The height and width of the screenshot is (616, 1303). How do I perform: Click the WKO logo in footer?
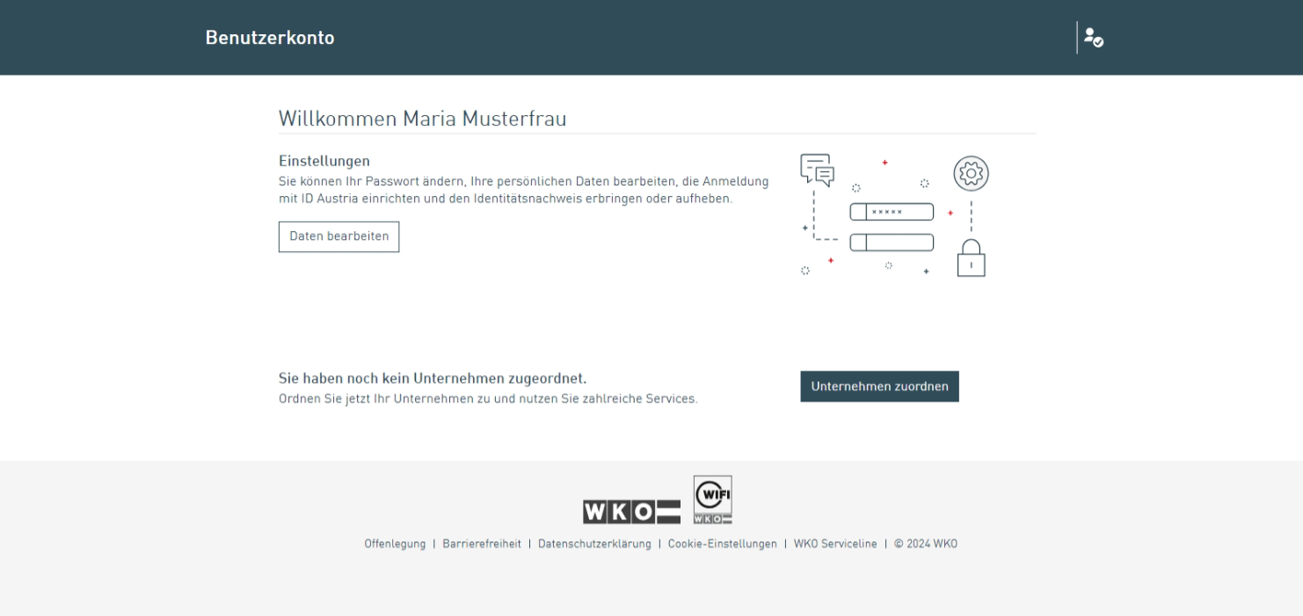pyautogui.click(x=631, y=512)
